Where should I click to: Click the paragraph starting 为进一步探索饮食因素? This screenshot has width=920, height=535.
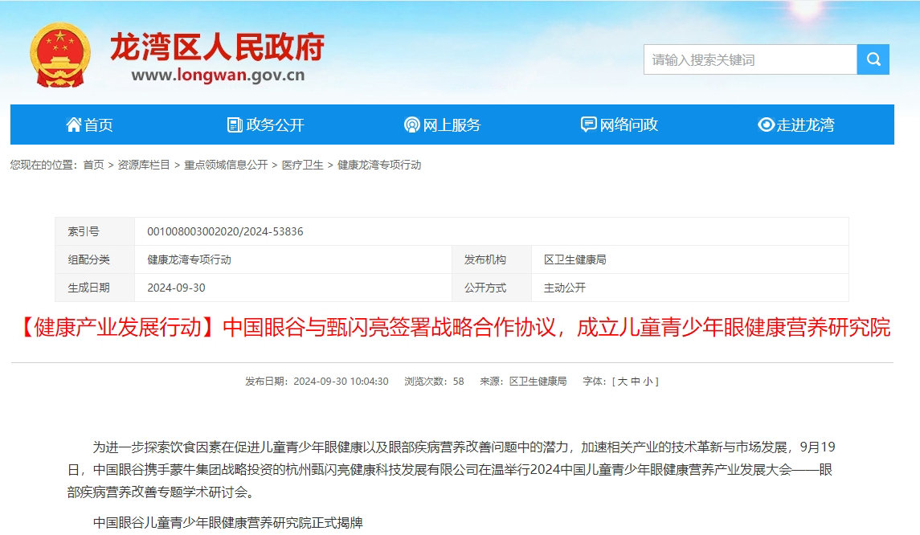coord(452,470)
